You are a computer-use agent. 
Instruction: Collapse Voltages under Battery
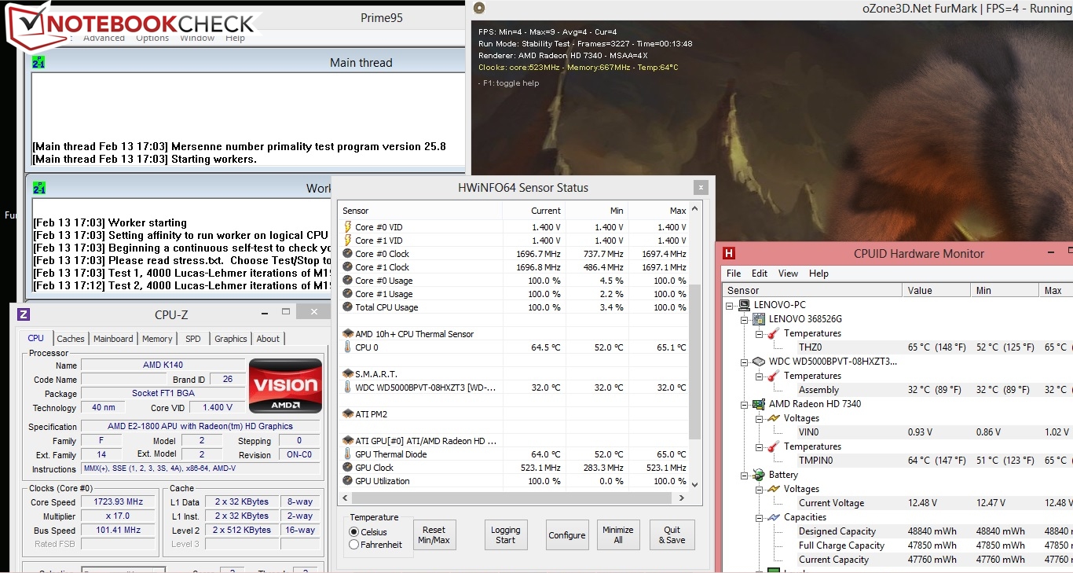(760, 489)
